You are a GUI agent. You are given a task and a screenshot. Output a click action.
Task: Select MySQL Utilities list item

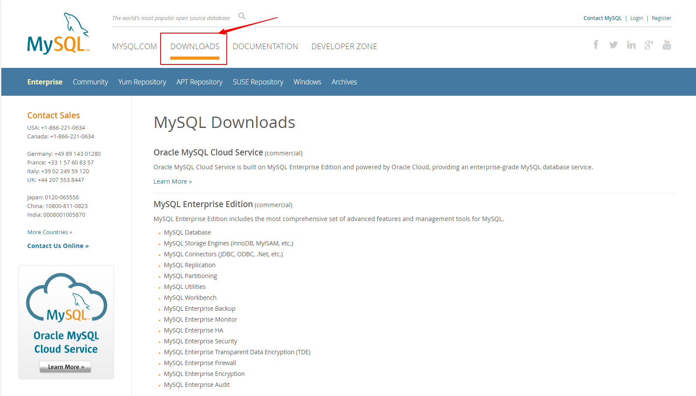pyautogui.click(x=185, y=287)
